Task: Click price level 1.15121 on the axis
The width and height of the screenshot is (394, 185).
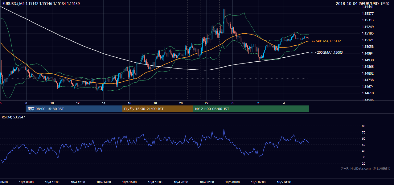Action: [367, 40]
